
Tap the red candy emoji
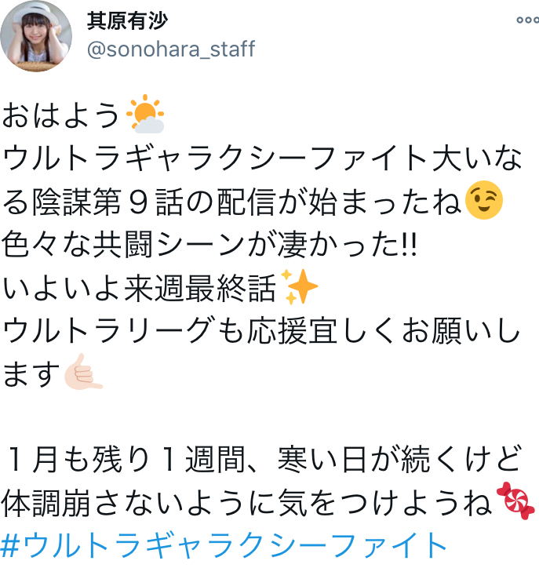[515, 501]
